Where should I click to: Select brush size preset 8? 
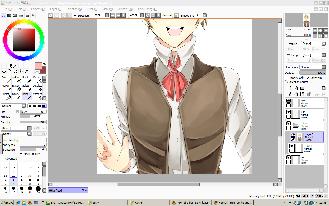tap(30, 181)
